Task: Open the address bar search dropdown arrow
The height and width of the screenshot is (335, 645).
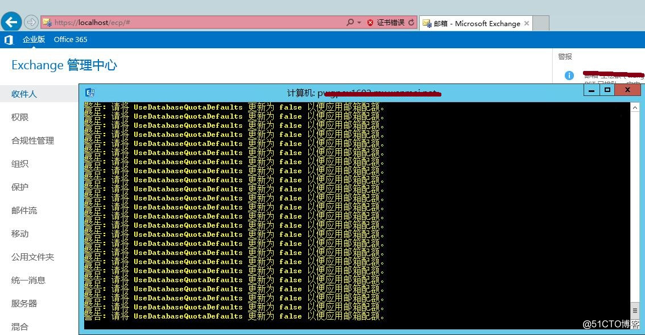Action: [359, 22]
